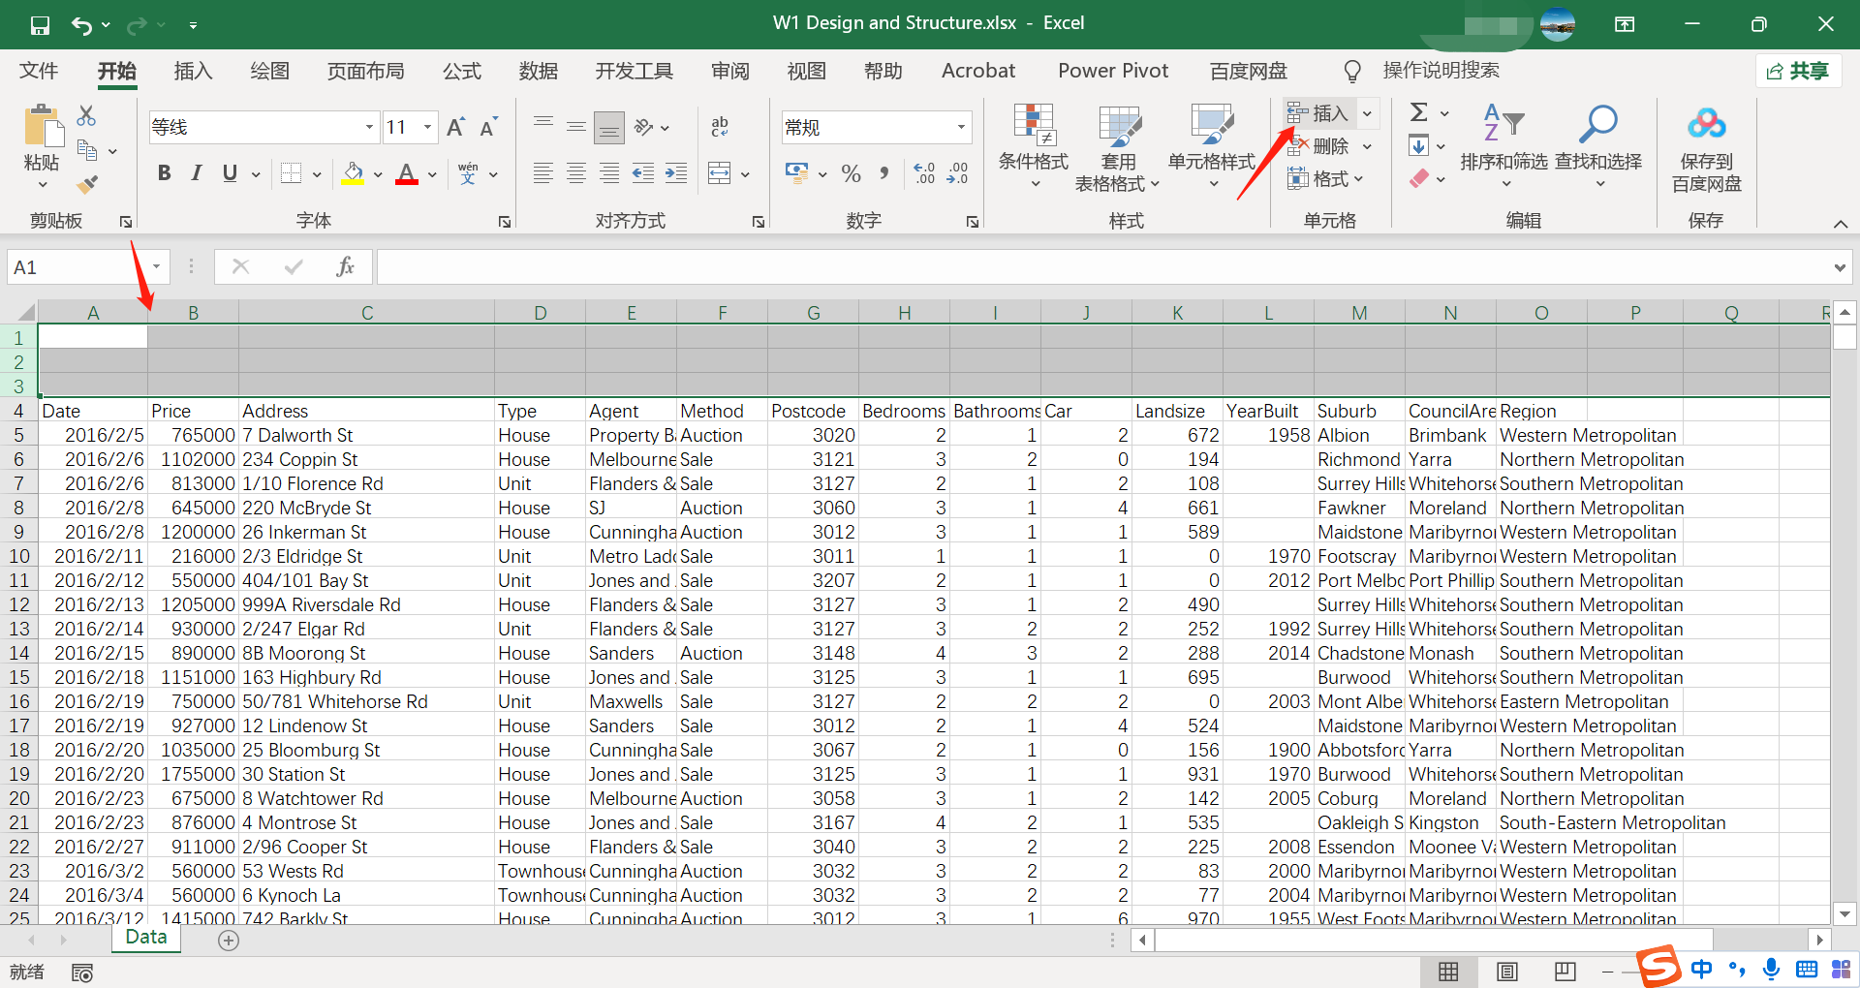Expand the number format dropdown (常规)
Viewport: 1860px width, 988px height.
coord(961,128)
